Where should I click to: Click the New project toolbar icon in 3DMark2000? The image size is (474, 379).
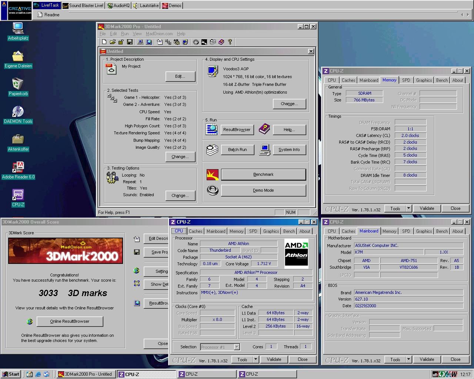point(104,42)
